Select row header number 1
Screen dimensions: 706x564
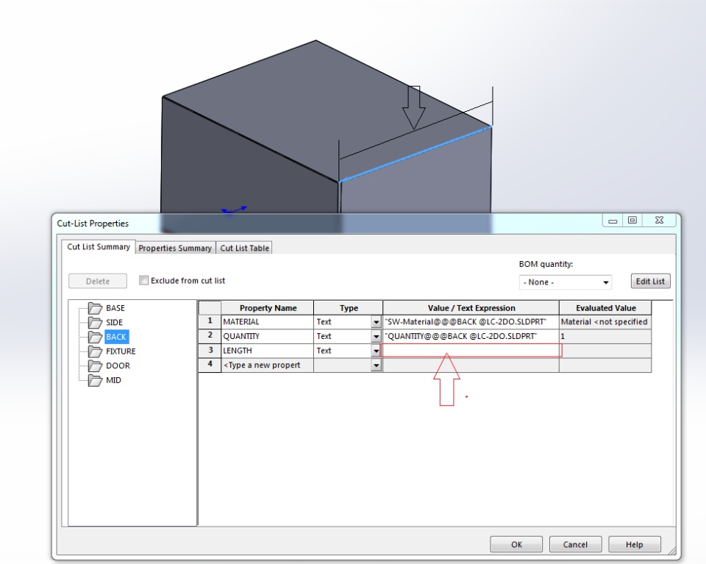point(210,321)
